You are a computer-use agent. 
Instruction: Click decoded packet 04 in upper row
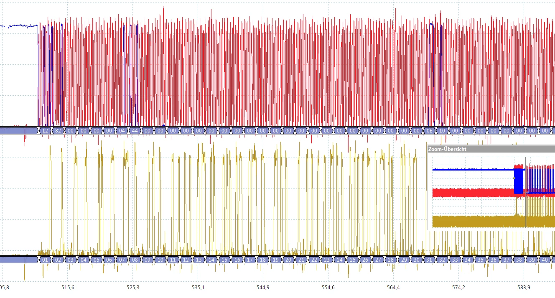tap(122, 131)
